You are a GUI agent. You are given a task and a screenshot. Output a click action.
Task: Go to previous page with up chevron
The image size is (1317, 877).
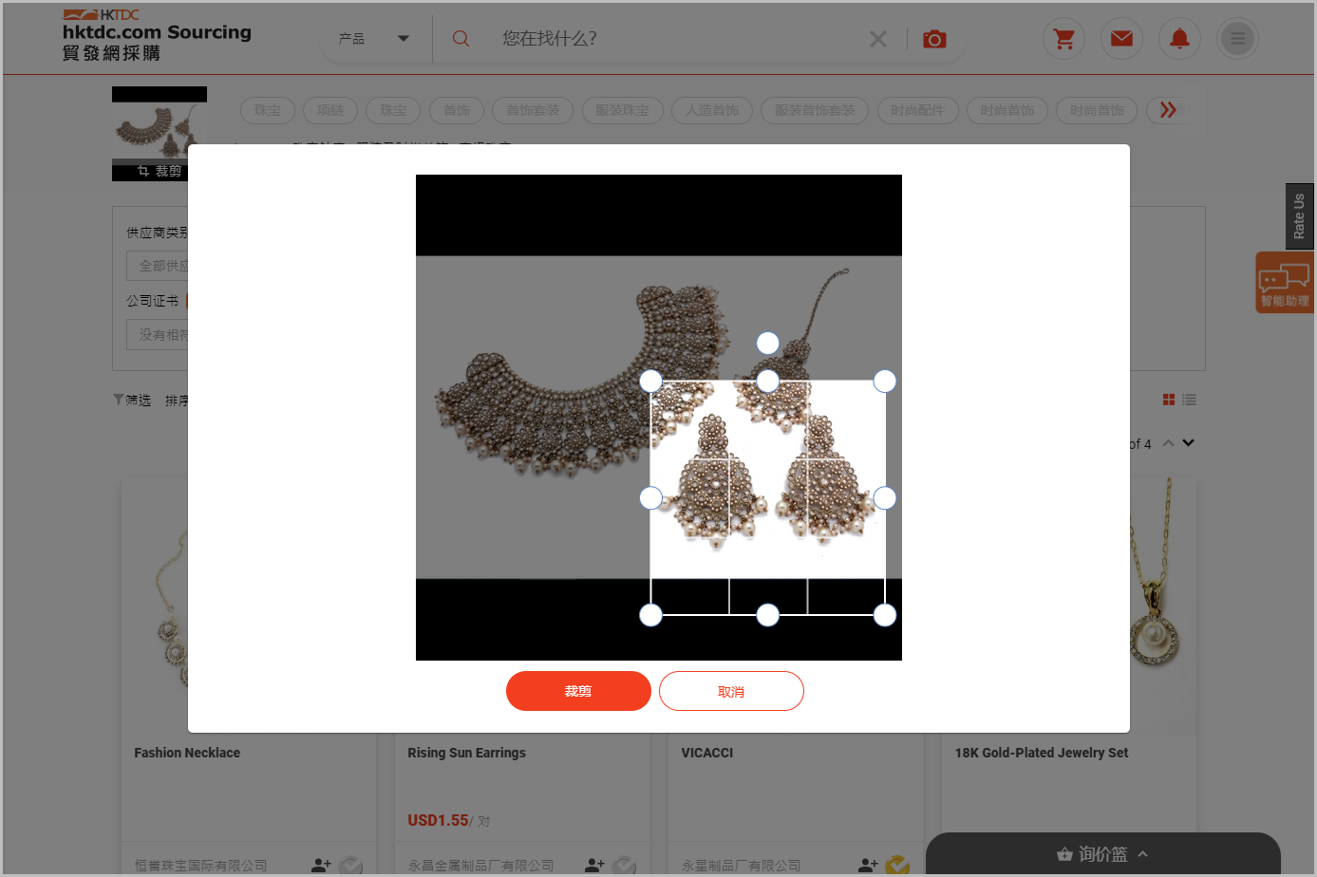point(1168,443)
